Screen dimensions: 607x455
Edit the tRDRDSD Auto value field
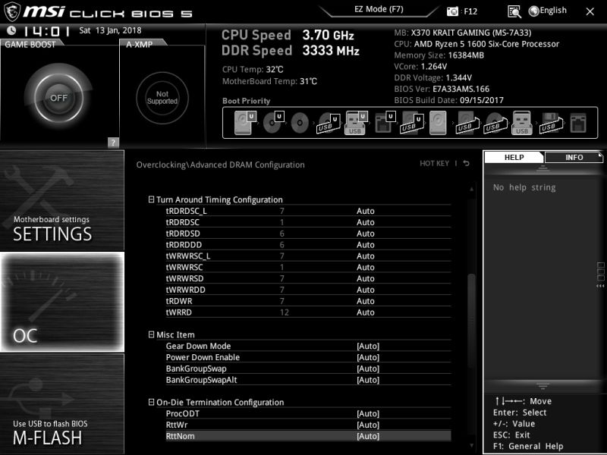[x=365, y=234]
